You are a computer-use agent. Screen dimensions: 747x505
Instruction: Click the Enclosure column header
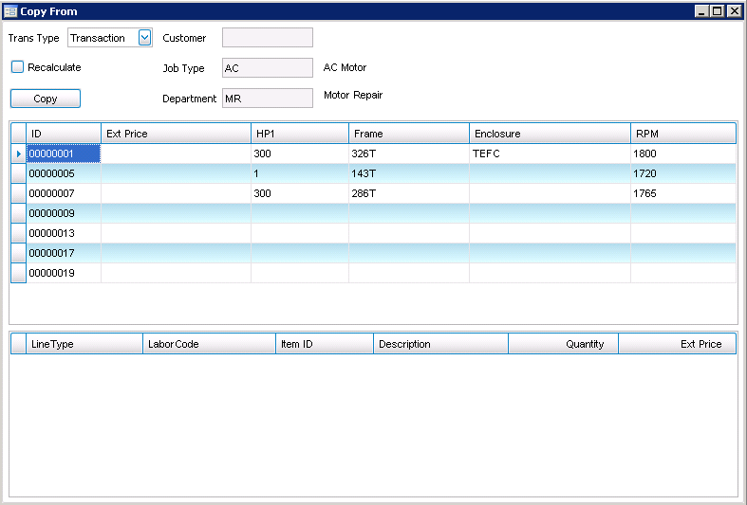pos(549,134)
